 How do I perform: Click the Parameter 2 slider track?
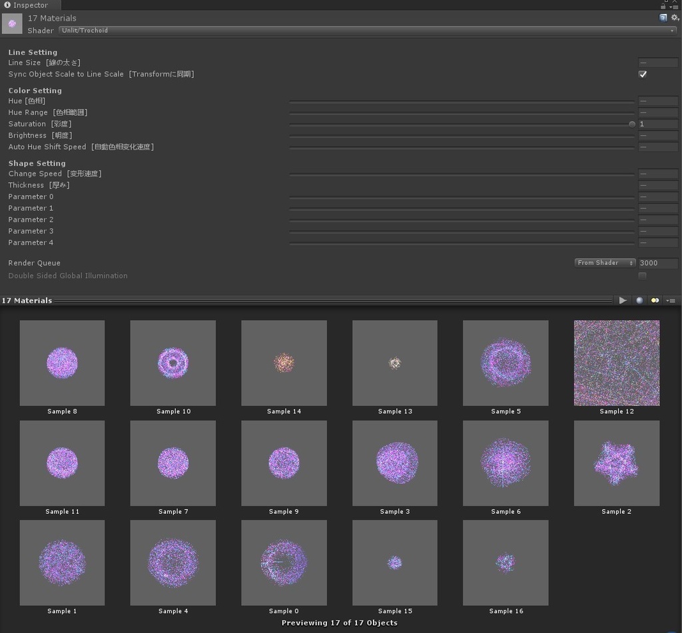pyautogui.click(x=462, y=220)
